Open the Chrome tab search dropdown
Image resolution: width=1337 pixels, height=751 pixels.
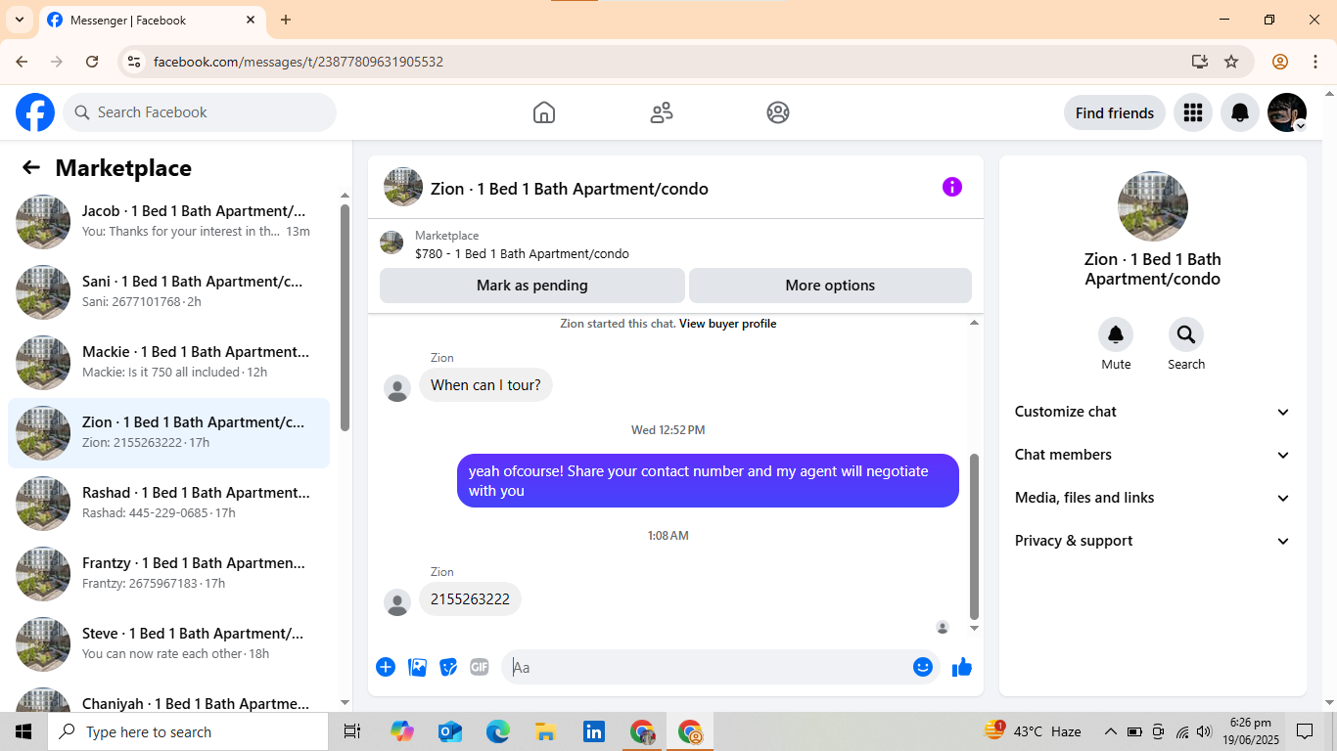click(x=19, y=20)
